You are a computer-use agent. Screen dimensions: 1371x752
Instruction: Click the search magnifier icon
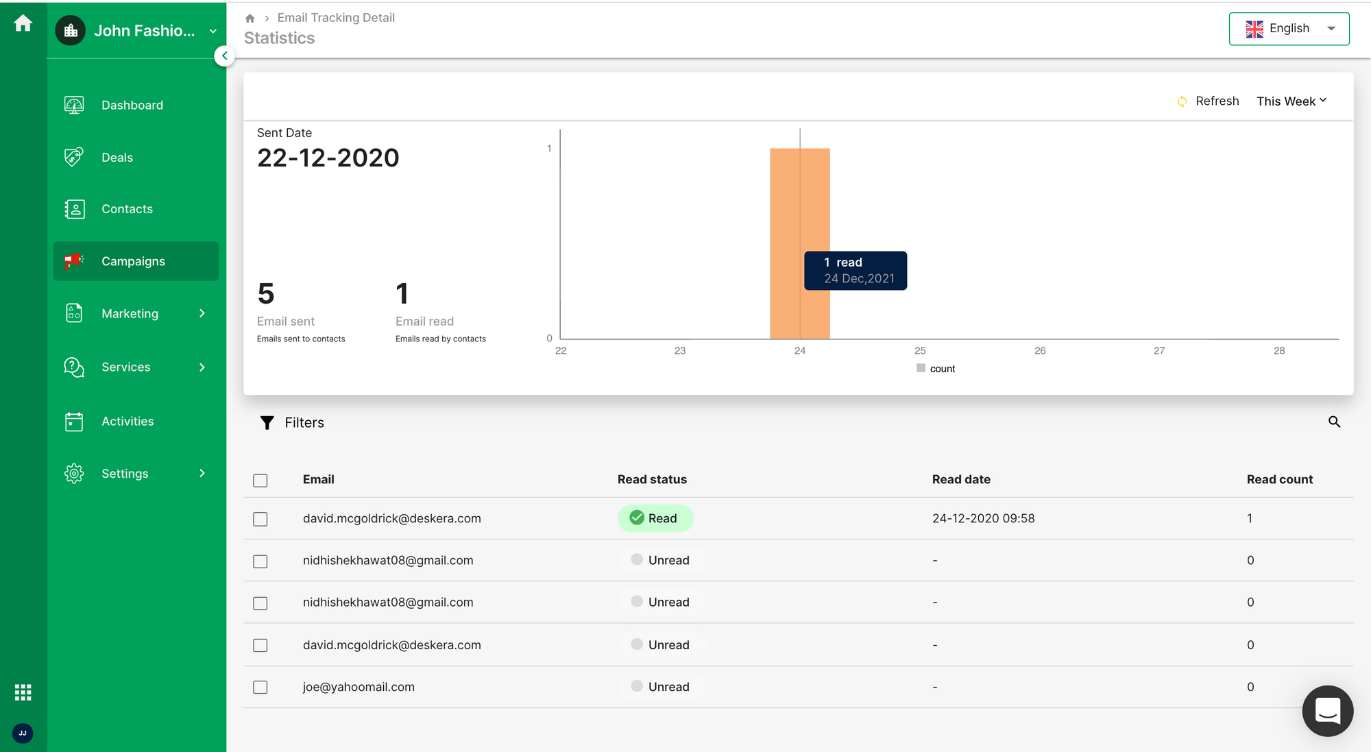click(x=1334, y=422)
